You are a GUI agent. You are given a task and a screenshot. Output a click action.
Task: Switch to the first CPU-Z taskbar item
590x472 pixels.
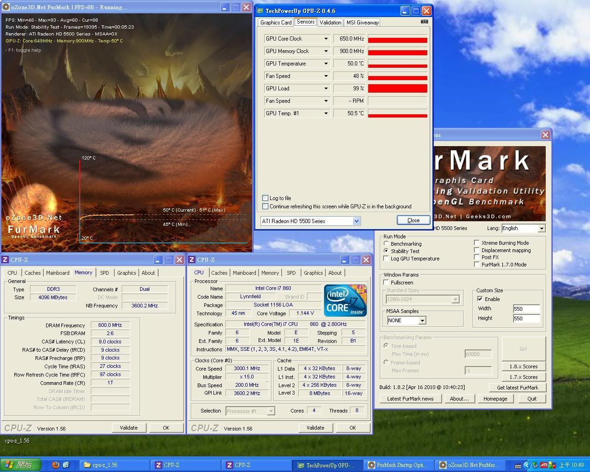click(x=186, y=465)
